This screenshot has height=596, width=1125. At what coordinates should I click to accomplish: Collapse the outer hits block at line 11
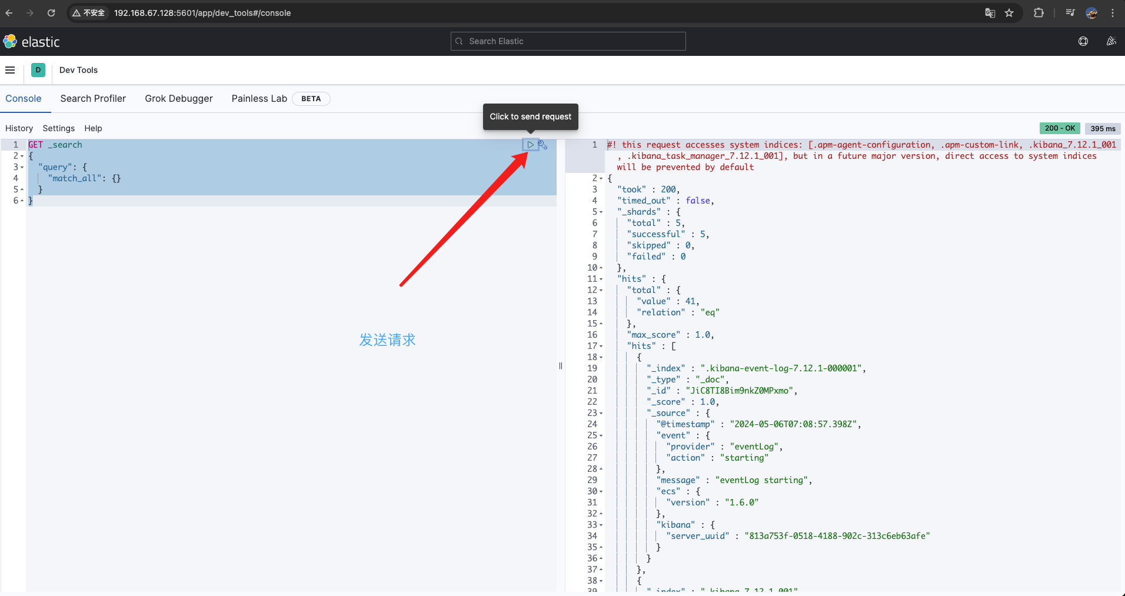click(x=601, y=279)
